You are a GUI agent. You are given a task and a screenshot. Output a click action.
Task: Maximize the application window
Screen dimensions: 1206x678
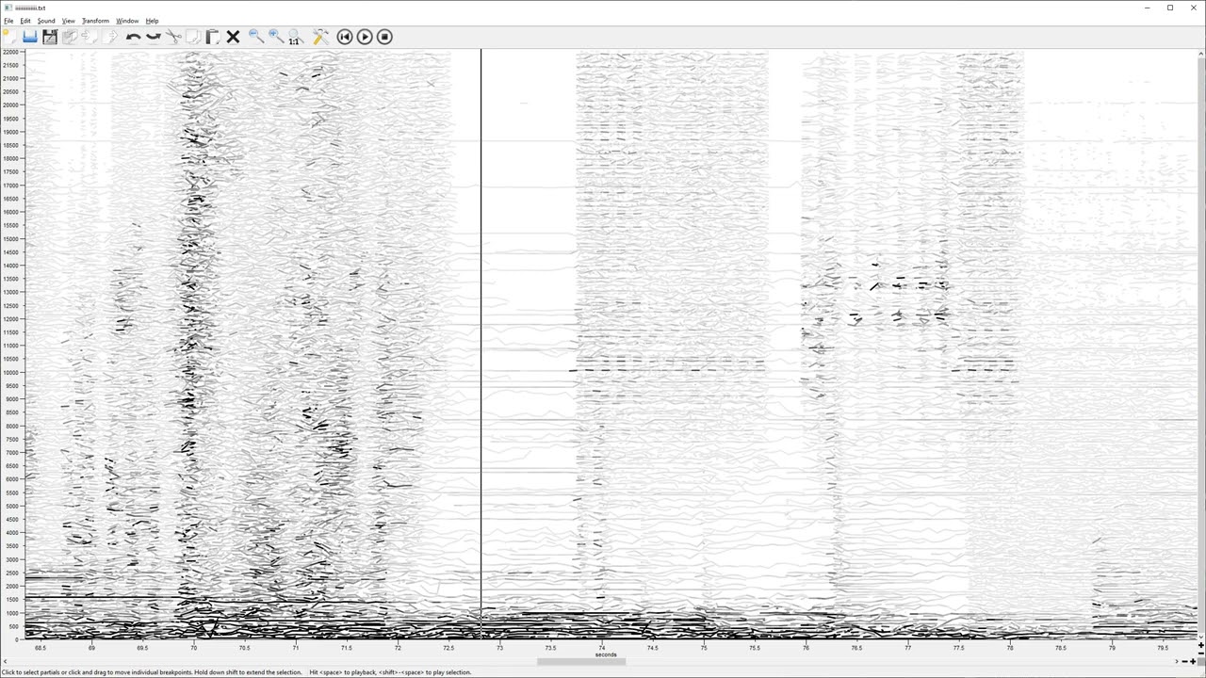(x=1170, y=8)
